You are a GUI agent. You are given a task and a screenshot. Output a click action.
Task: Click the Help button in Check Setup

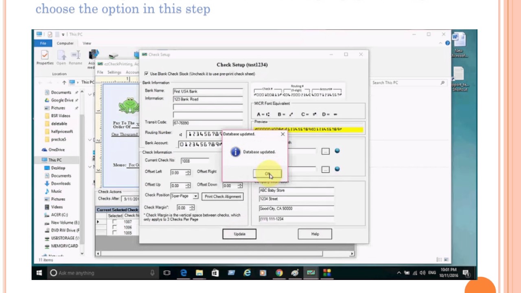coord(315,234)
